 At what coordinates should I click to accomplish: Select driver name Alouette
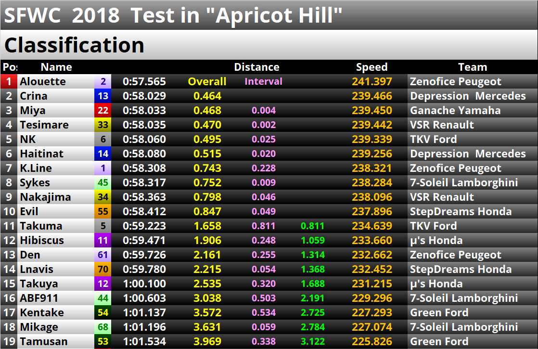[x=42, y=81]
